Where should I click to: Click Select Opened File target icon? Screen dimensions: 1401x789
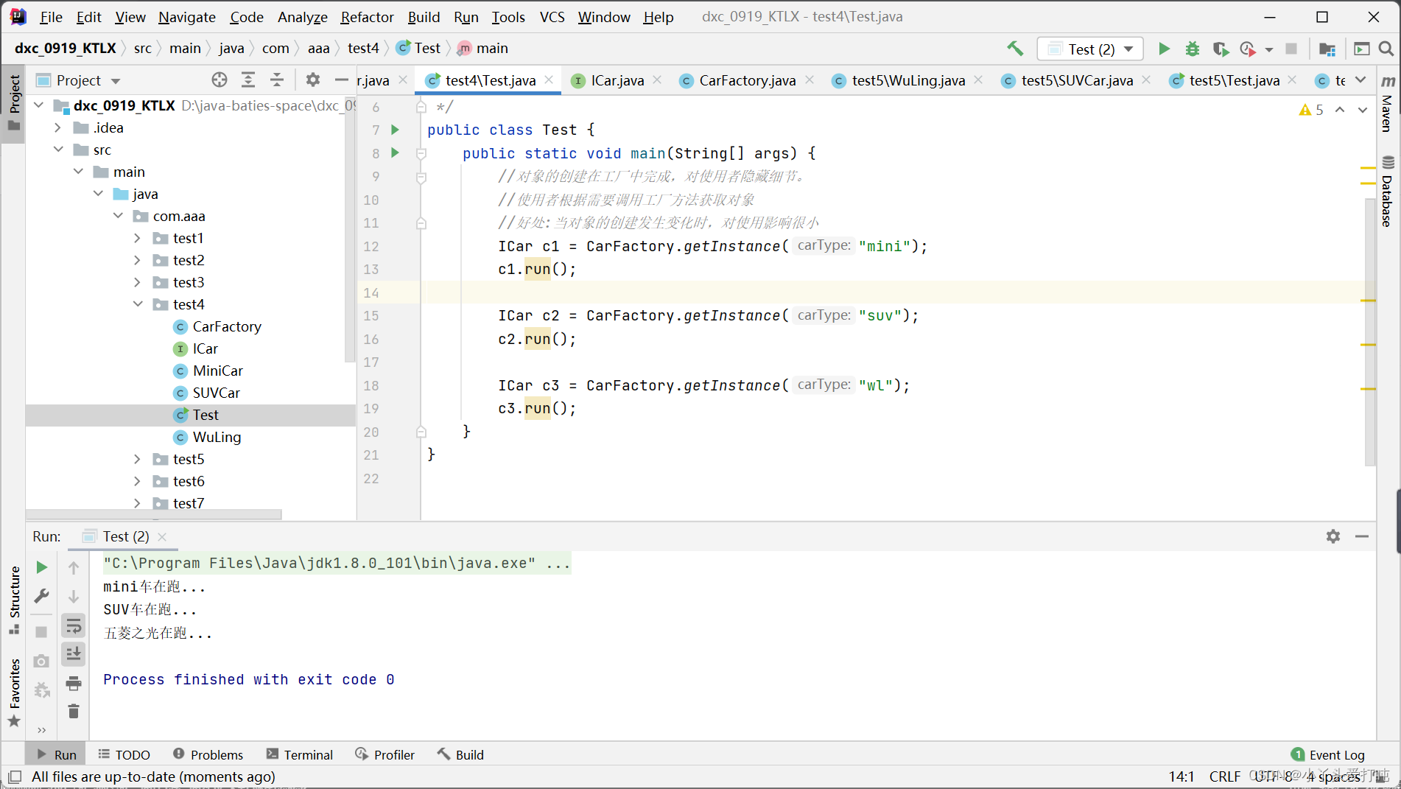click(220, 80)
